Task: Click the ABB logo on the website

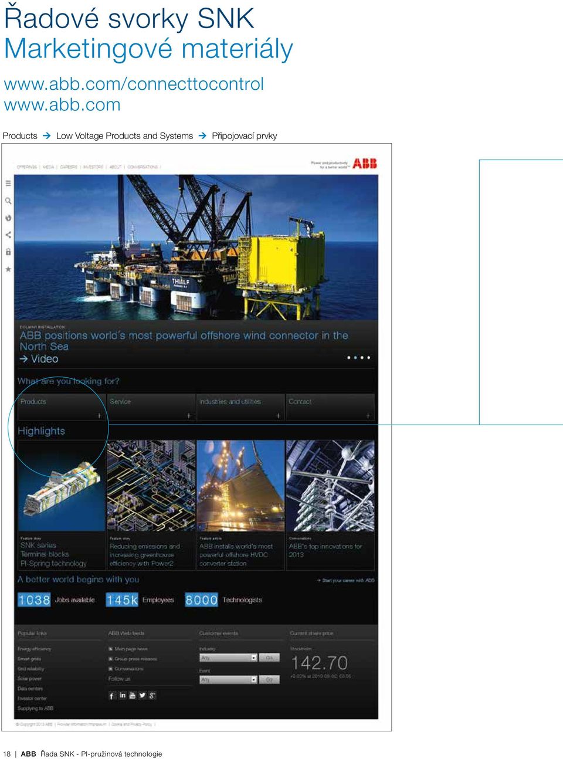Action: (364, 164)
